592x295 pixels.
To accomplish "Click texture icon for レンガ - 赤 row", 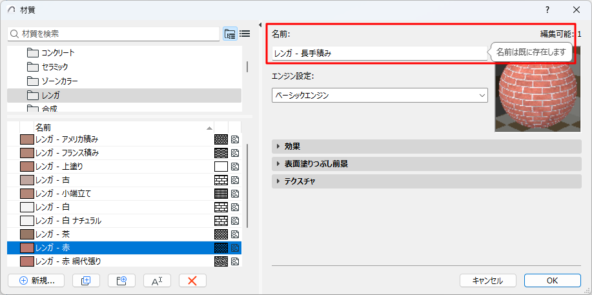I will coord(236,248).
